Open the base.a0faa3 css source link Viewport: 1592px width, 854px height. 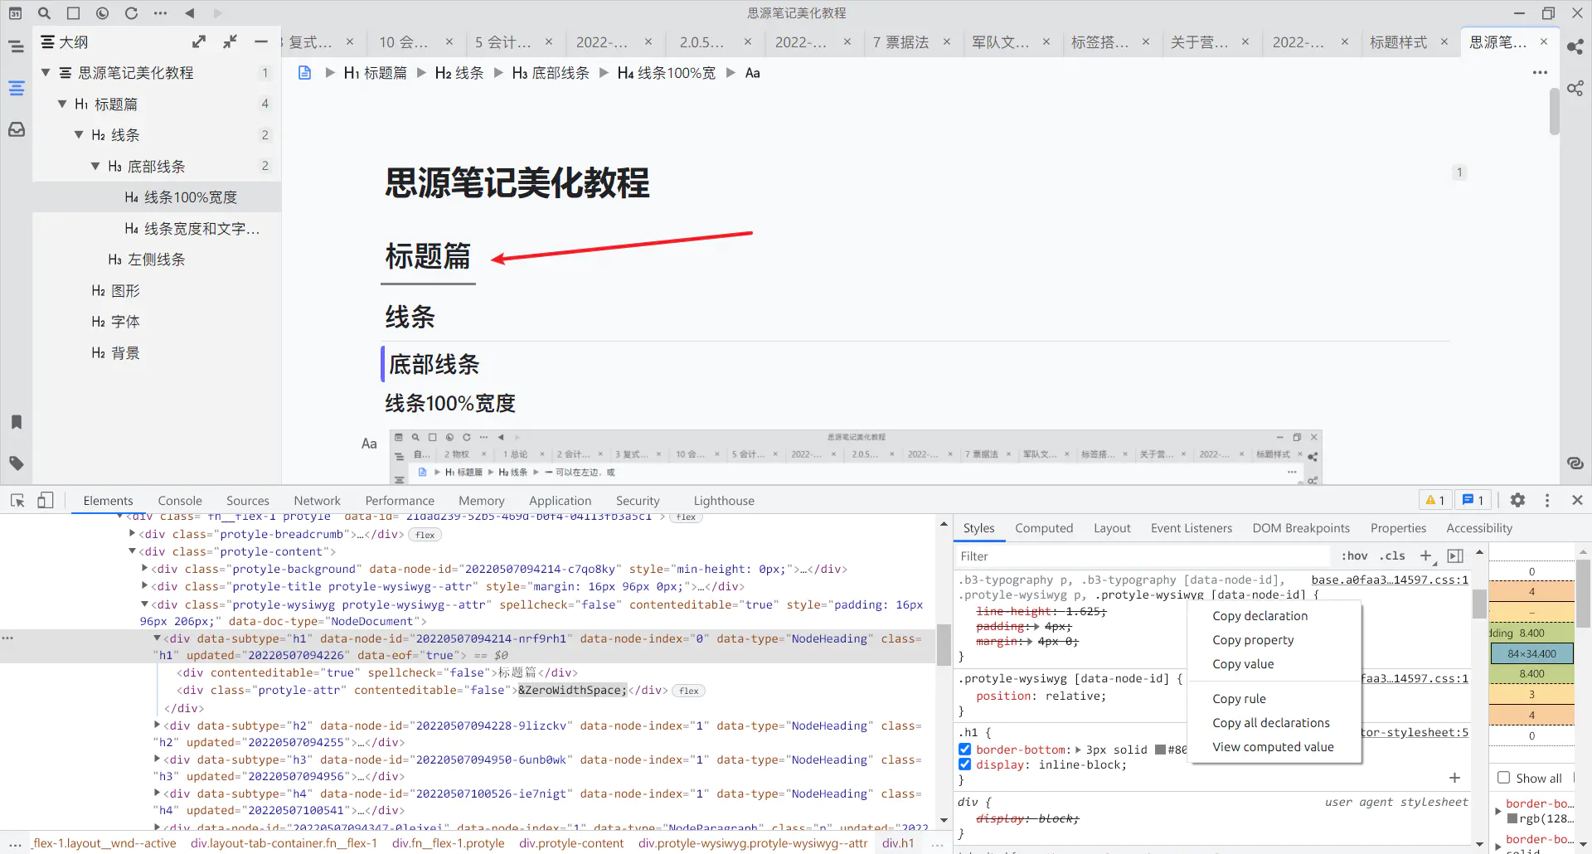click(1389, 580)
